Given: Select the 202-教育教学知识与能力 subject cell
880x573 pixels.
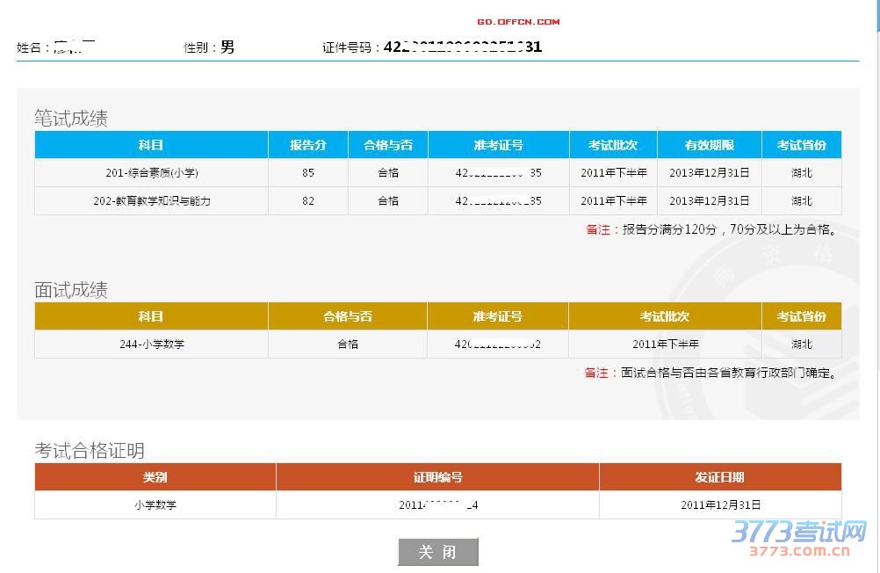Looking at the screenshot, I should tap(151, 201).
